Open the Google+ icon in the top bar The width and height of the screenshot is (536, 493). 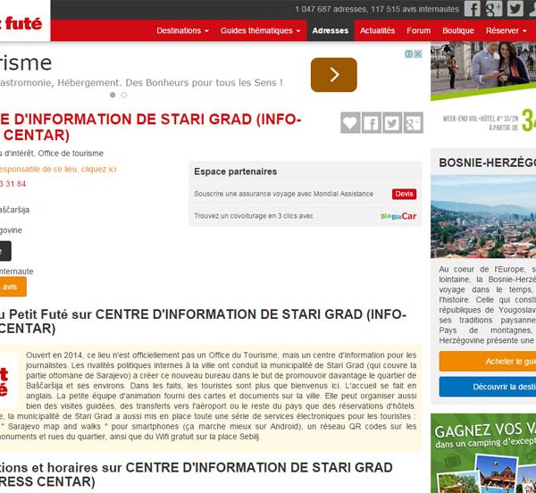pyautogui.click(x=494, y=9)
